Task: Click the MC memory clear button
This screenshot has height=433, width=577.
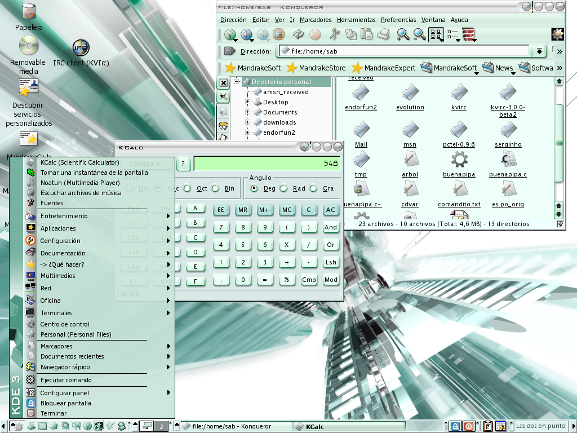Action: click(287, 210)
